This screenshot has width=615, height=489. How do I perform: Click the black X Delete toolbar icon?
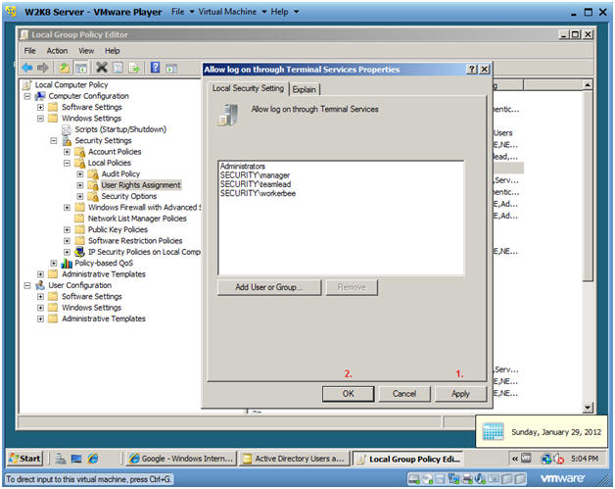tap(102, 68)
